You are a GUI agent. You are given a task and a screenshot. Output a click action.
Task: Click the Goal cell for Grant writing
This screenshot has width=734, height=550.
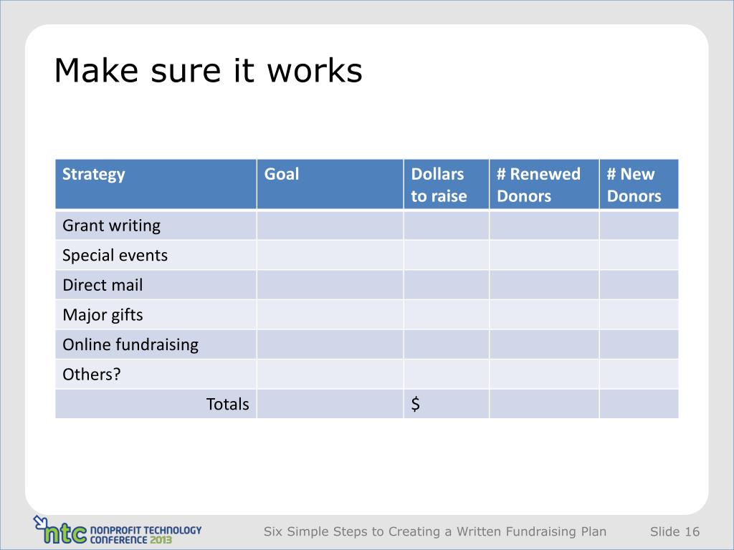(x=330, y=226)
